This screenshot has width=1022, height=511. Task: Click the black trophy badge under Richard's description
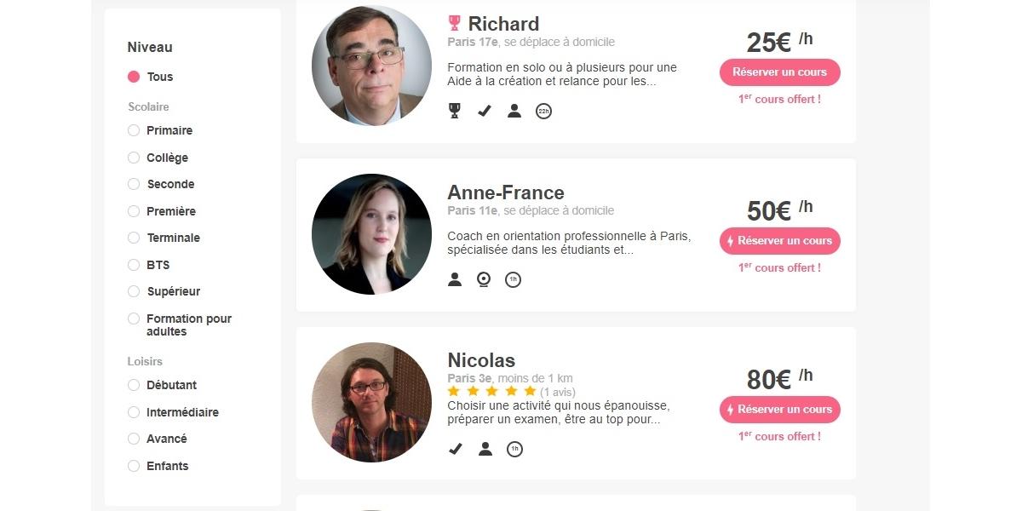[455, 111]
